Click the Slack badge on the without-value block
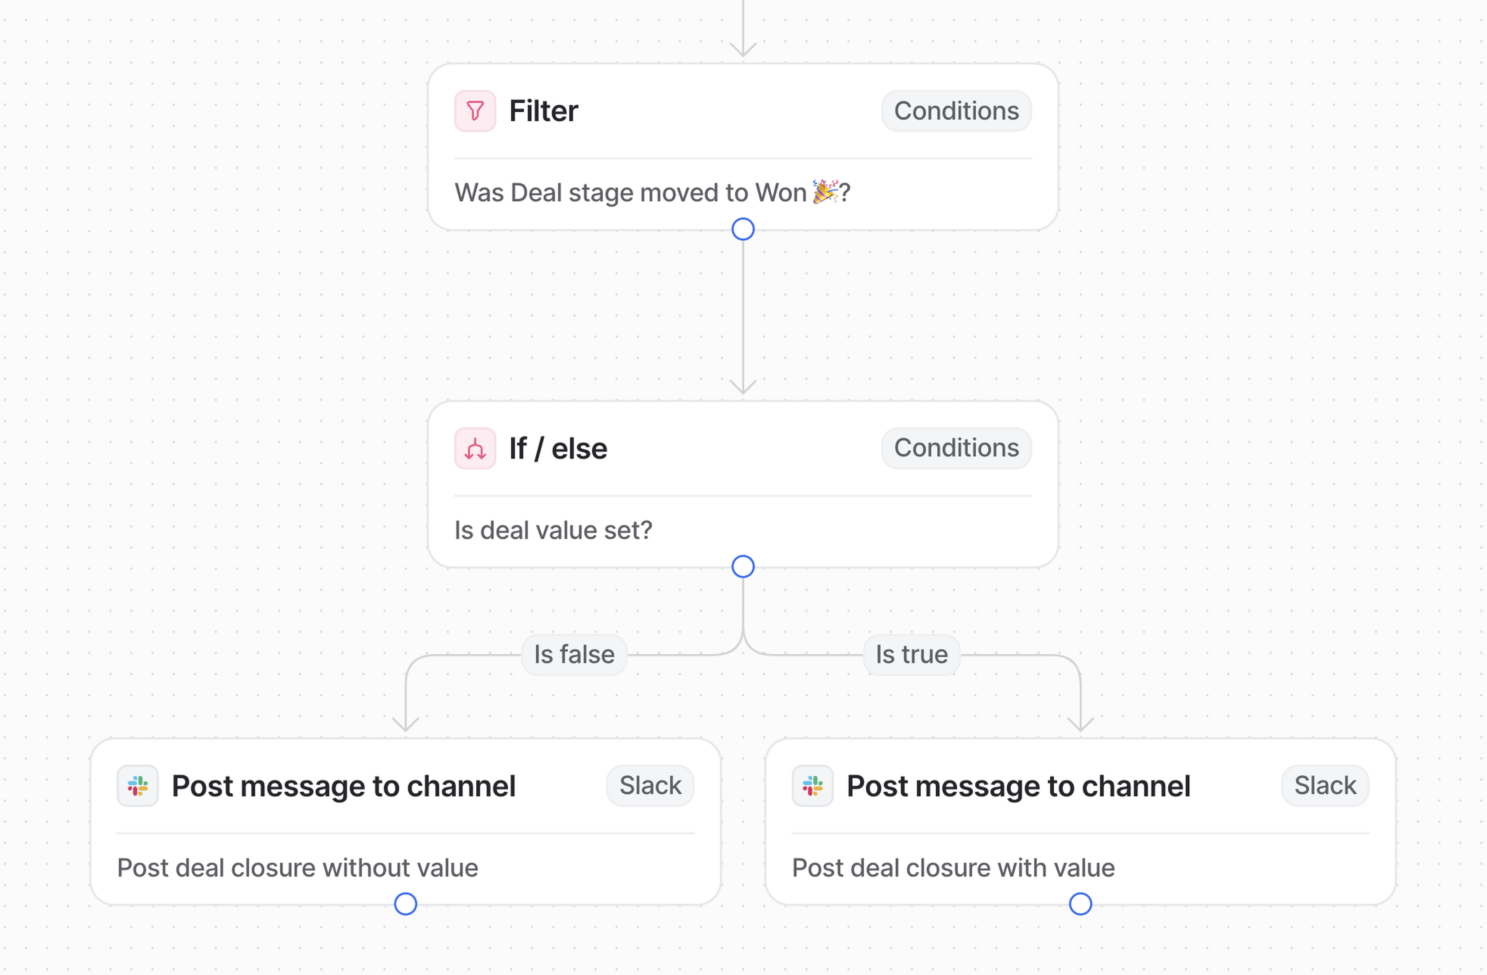 [x=650, y=786]
